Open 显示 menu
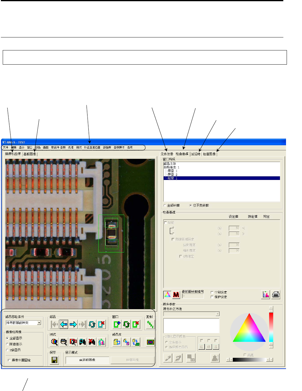Image resolution: width=302 pixels, height=391 pixels. [x=22, y=147]
